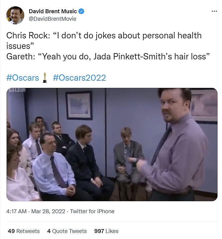Open the 4:17 AM timestamp link
This screenshot has width=222, height=239.
tap(16, 211)
